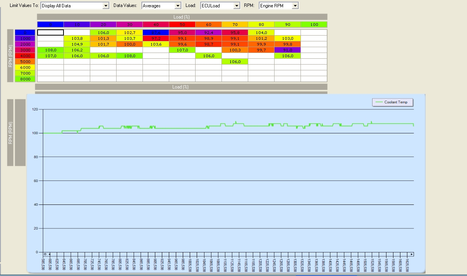Select the 100 load column header
The width and height of the screenshot is (467, 276).
pos(314,25)
